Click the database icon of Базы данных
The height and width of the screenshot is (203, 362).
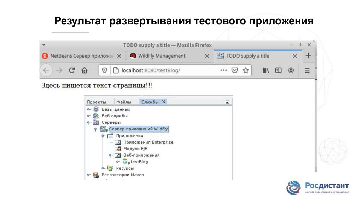96,109
